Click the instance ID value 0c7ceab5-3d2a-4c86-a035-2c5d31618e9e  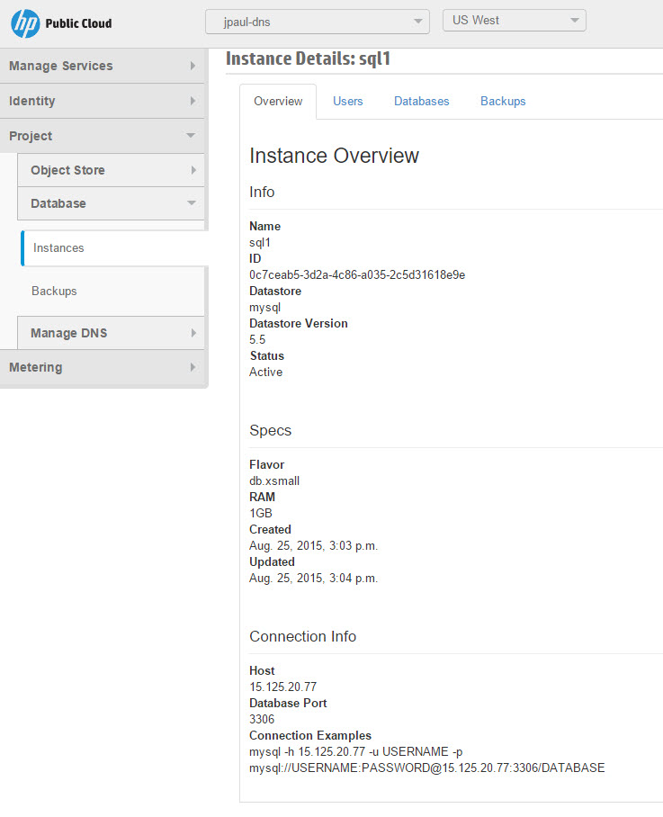[x=357, y=274]
